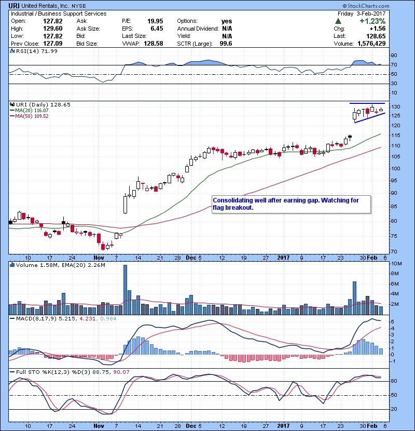Click the Feb label on price chart axis

point(372,258)
